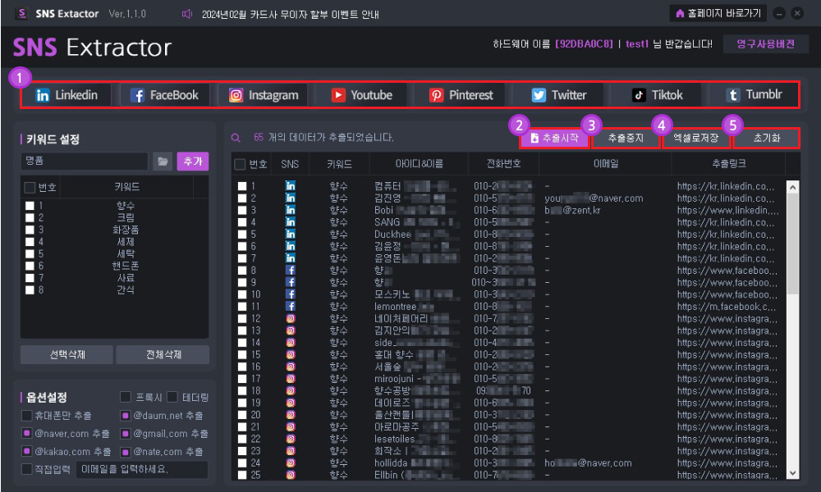Click the results list scrollbar down arrow

click(x=793, y=473)
